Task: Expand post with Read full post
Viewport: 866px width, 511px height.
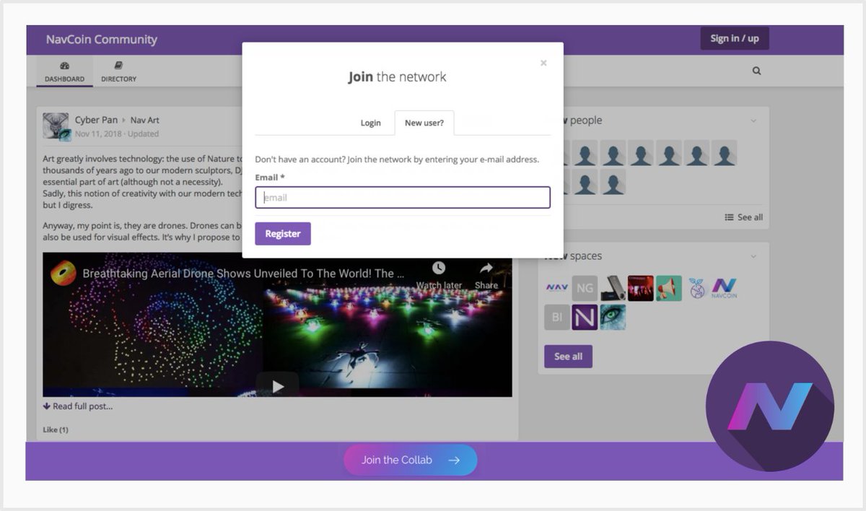Action: 78,406
